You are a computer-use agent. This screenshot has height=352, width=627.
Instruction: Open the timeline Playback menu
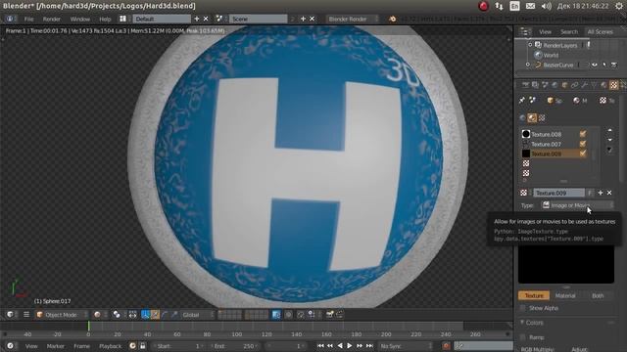(x=110, y=346)
